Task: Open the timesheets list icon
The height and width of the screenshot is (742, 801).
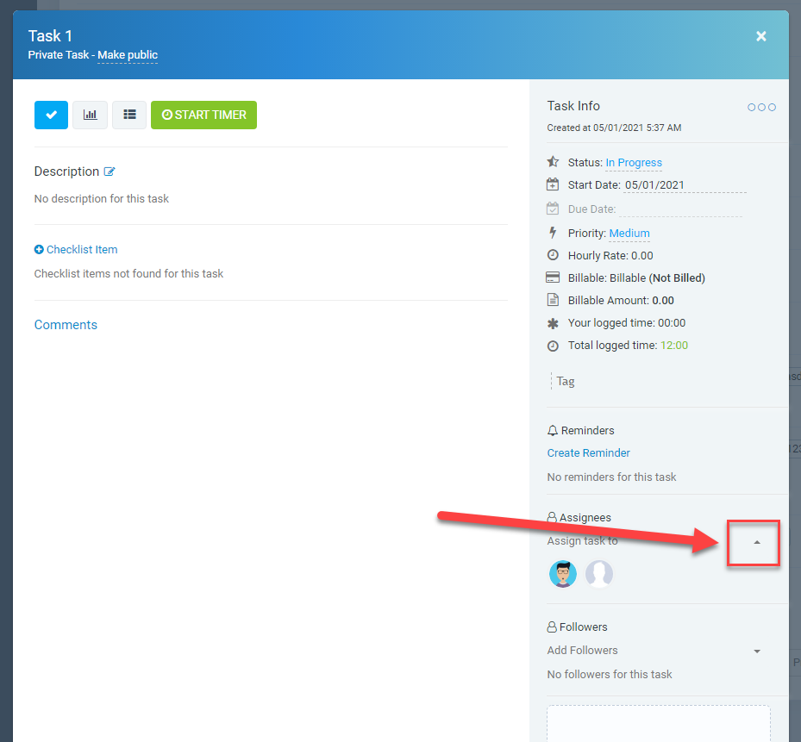Action: [129, 115]
